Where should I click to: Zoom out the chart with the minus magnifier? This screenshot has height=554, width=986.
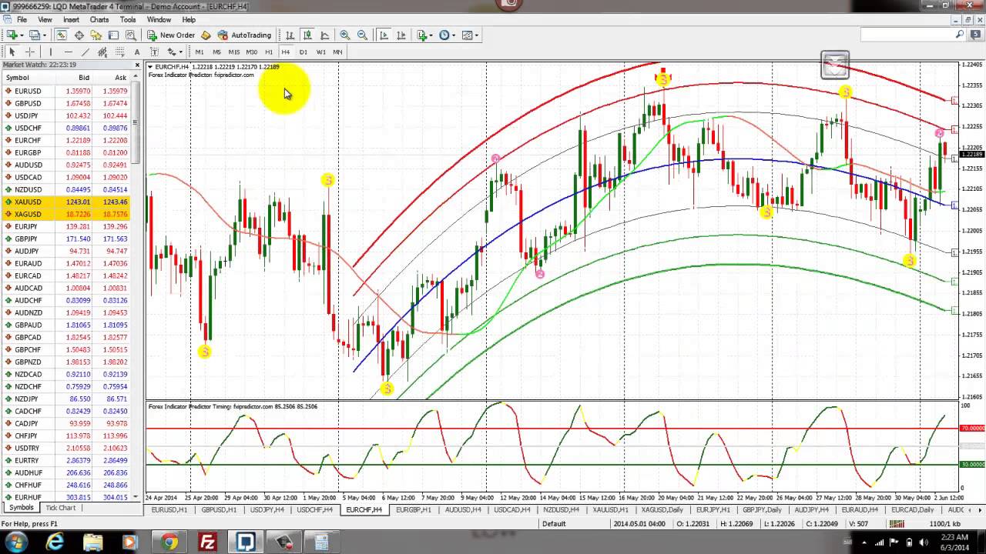coord(362,35)
